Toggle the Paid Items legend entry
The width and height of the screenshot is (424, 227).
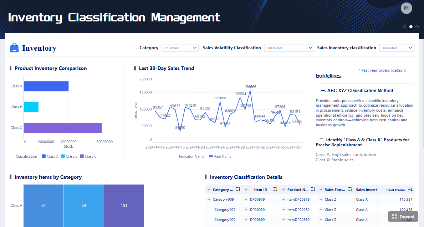(x=220, y=156)
